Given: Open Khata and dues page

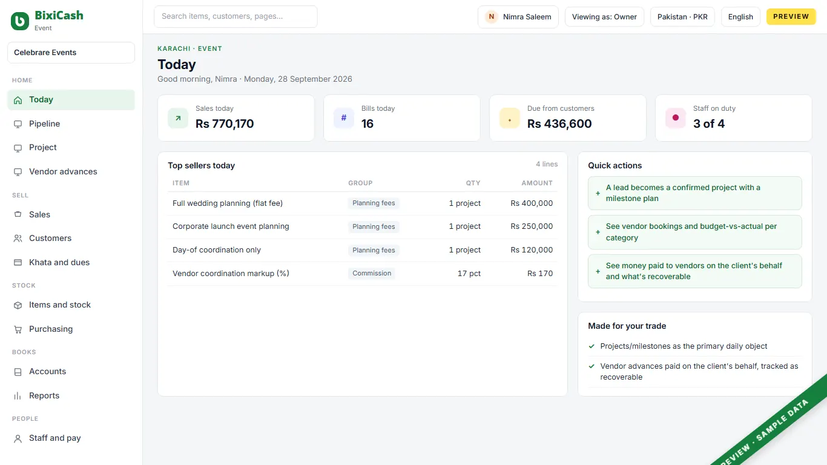Looking at the screenshot, I should [x=71, y=263].
